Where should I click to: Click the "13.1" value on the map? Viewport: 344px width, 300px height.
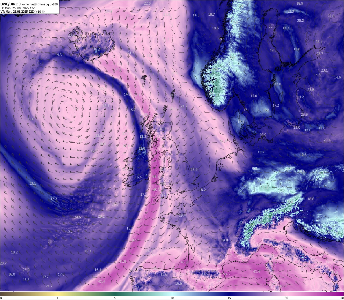pos(33,183)
